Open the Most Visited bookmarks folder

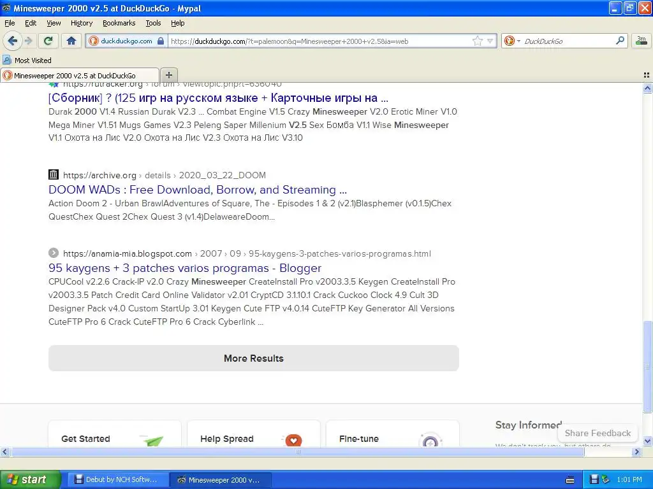[x=27, y=60]
